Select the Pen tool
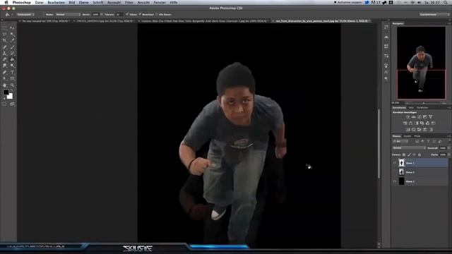Screen dimensions: 452x254 [5, 72]
